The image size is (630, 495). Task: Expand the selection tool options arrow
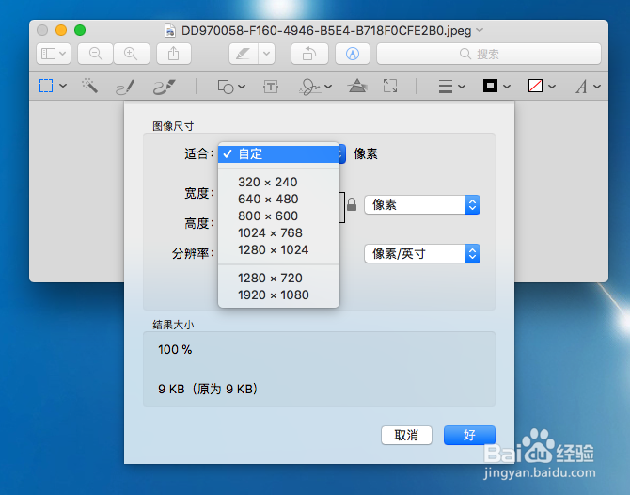(x=63, y=86)
